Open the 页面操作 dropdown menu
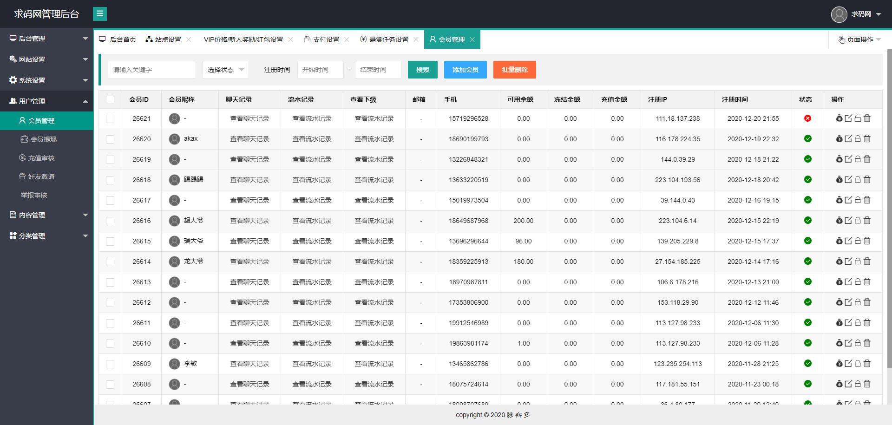The image size is (892, 425). (859, 39)
